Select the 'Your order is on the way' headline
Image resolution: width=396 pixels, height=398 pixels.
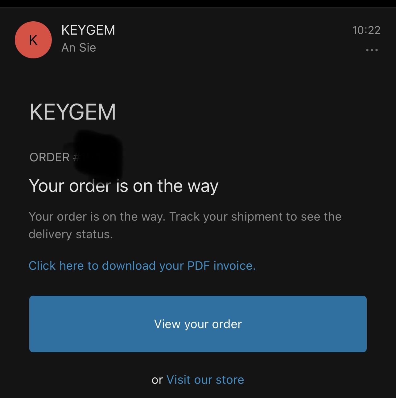point(124,186)
